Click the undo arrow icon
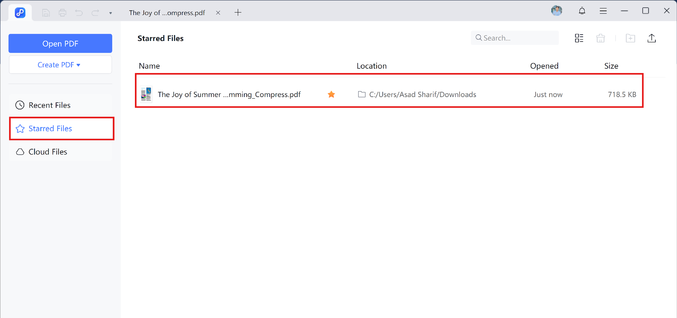This screenshot has width=677, height=318. (x=79, y=13)
